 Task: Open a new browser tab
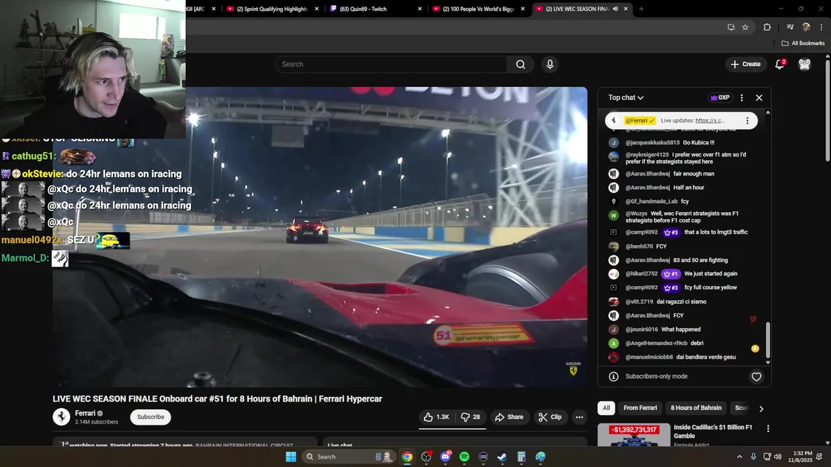(641, 9)
